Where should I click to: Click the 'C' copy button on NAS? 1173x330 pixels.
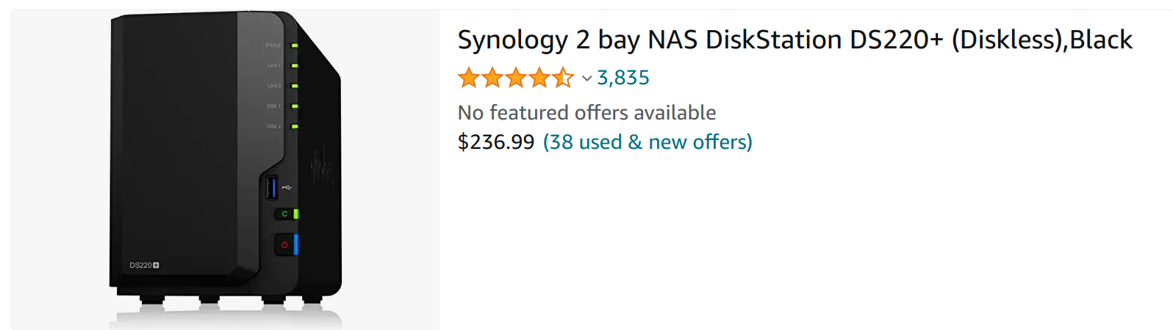click(284, 214)
